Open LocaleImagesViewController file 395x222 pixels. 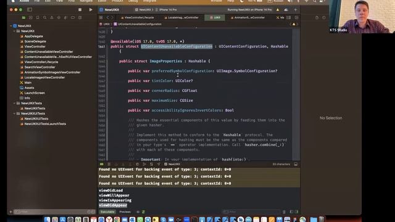click(43, 78)
